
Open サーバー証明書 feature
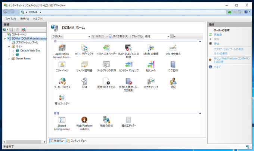(x=84, y=67)
